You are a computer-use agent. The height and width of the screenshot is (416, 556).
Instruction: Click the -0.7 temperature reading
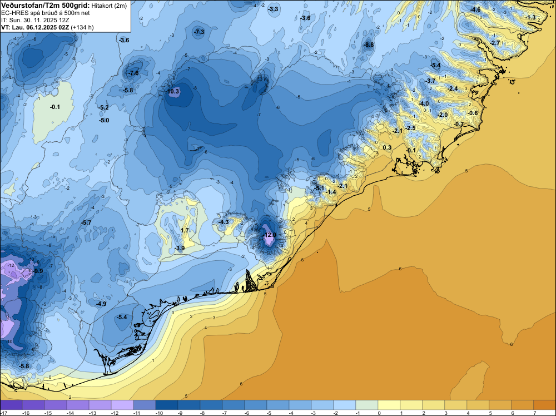click(459, 124)
